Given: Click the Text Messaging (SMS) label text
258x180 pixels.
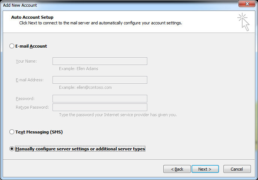Looking at the screenshot, I should click(x=39, y=132).
